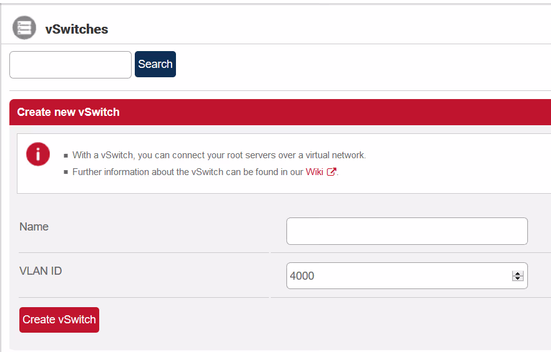This screenshot has height=352, width=551.
Task: Click the red info circle icon
Action: coord(38,154)
